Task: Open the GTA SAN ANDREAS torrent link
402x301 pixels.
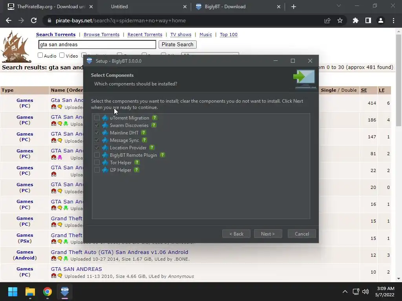Action: point(77,269)
